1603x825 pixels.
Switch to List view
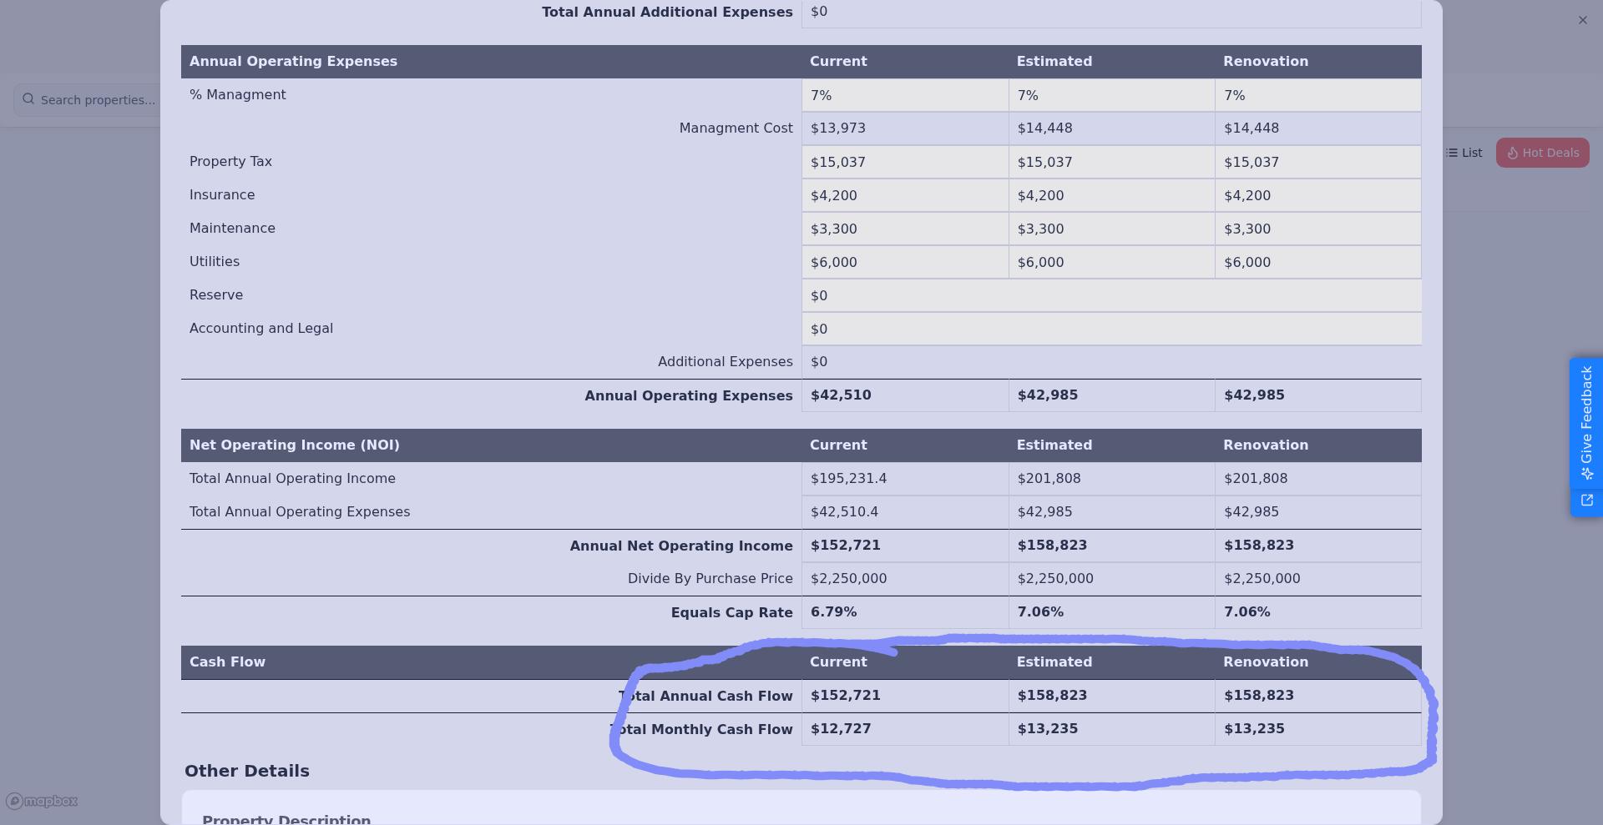pos(1464,153)
